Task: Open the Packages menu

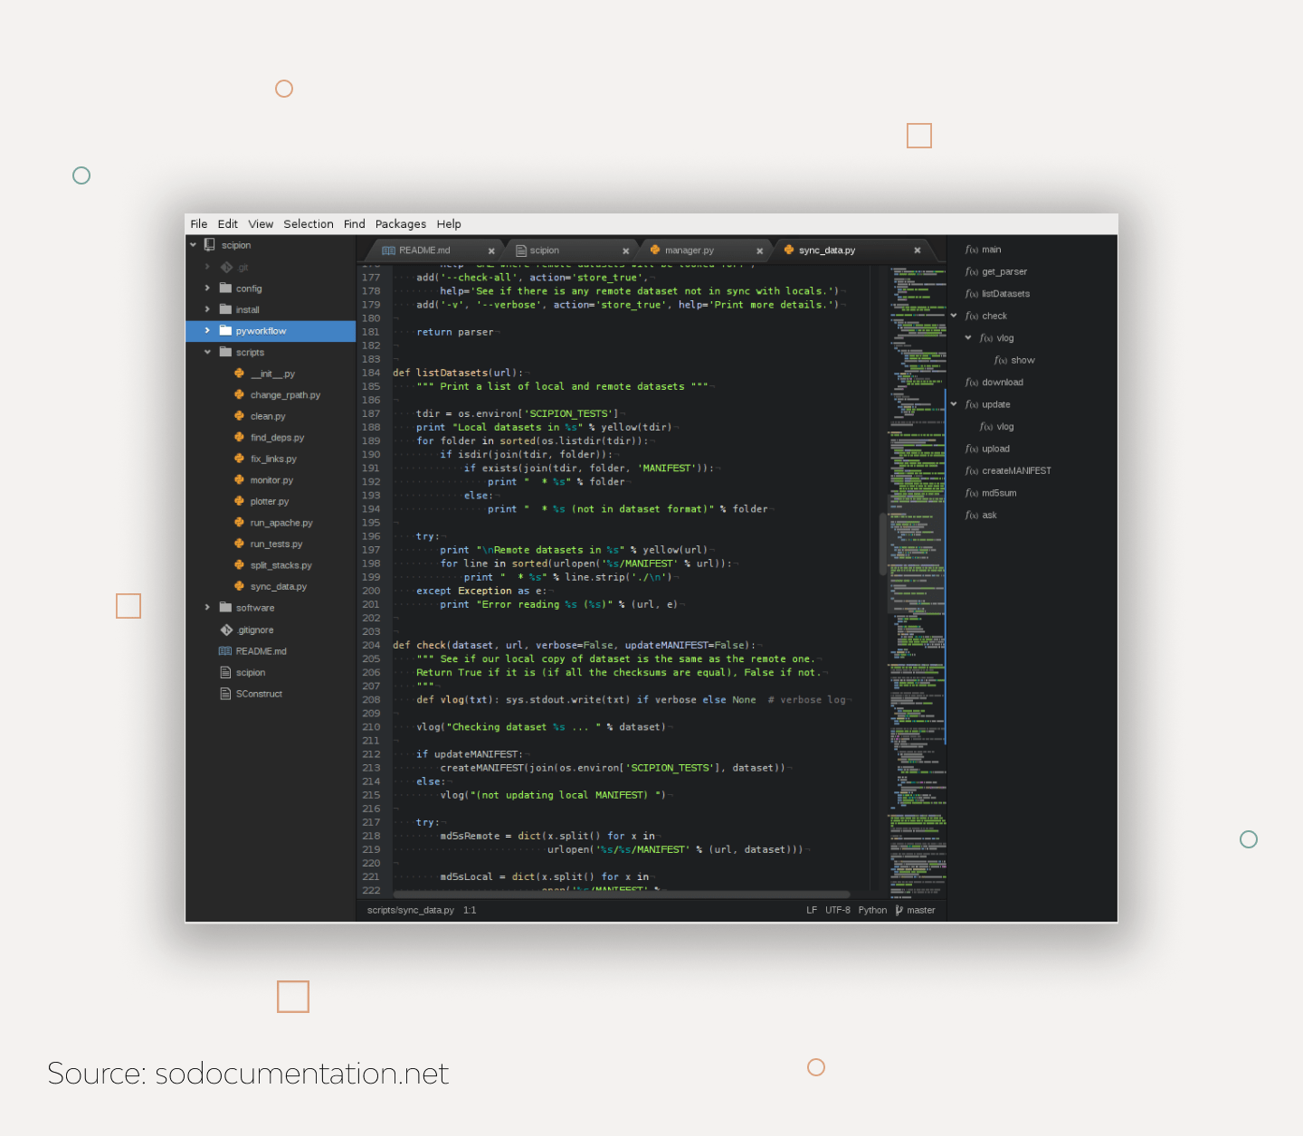Action: point(400,224)
